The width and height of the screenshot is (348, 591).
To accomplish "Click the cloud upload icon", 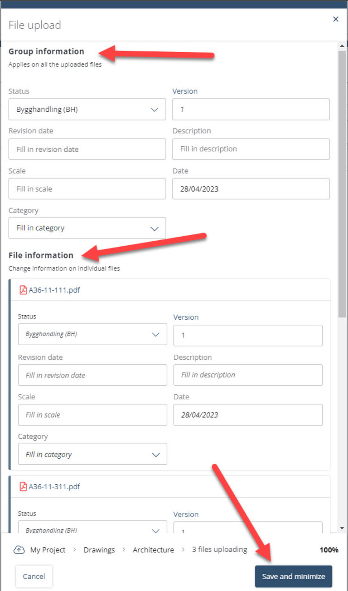I will coord(19,550).
